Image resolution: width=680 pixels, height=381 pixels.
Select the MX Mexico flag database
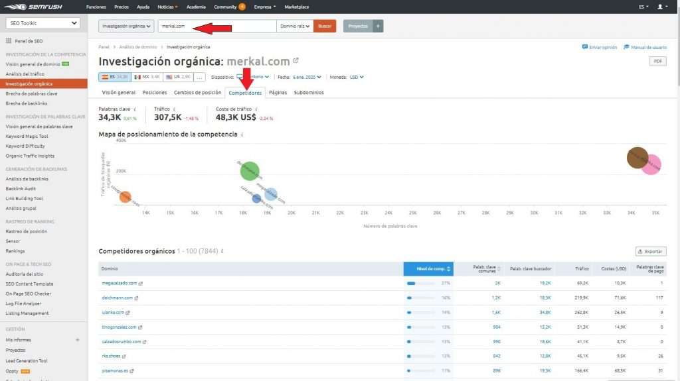147,77
